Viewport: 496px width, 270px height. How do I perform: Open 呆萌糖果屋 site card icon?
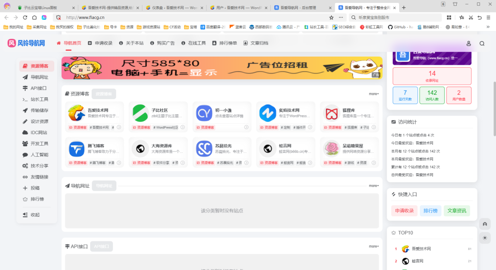[x=331, y=149]
